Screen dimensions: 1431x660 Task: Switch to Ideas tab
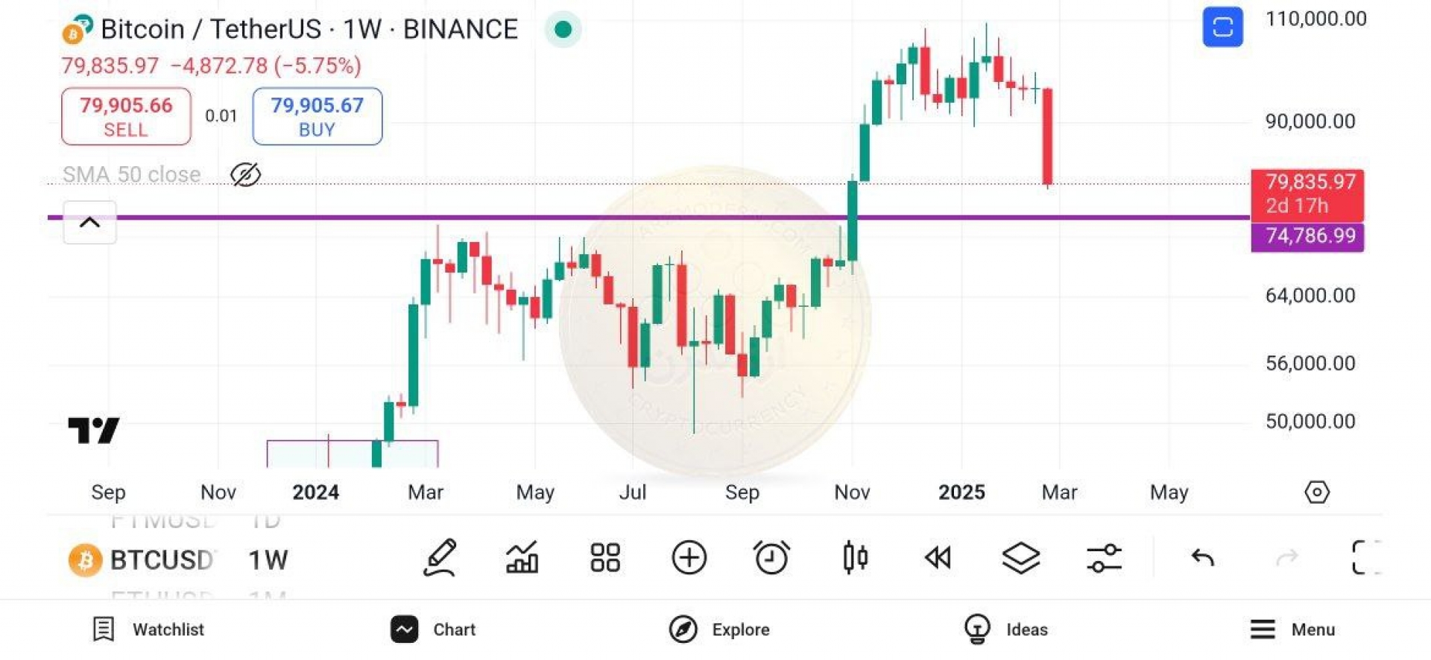coord(1005,629)
